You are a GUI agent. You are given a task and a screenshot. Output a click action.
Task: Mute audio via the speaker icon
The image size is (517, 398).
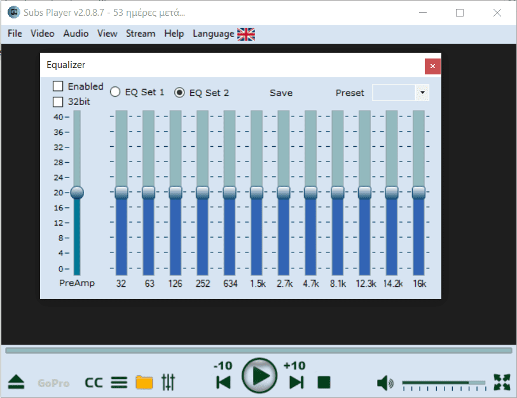385,383
